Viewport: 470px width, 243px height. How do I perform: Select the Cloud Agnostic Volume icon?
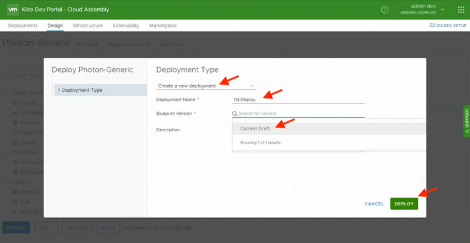click(15, 142)
